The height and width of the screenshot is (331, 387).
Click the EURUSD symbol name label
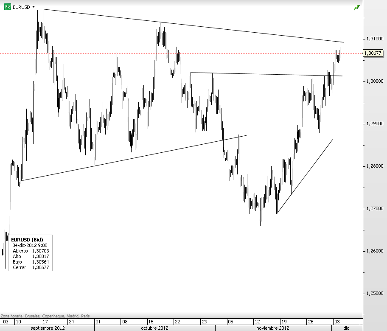(21, 7)
